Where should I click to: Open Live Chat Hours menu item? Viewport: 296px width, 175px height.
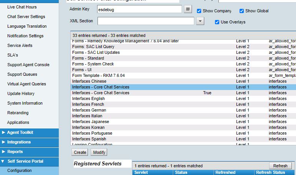tap(22, 7)
